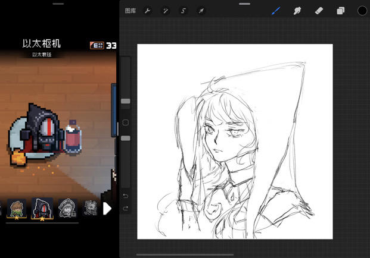Viewport: 370px width, 258px height.
Task: Choose the Smudge finger tool
Action: pos(297,11)
